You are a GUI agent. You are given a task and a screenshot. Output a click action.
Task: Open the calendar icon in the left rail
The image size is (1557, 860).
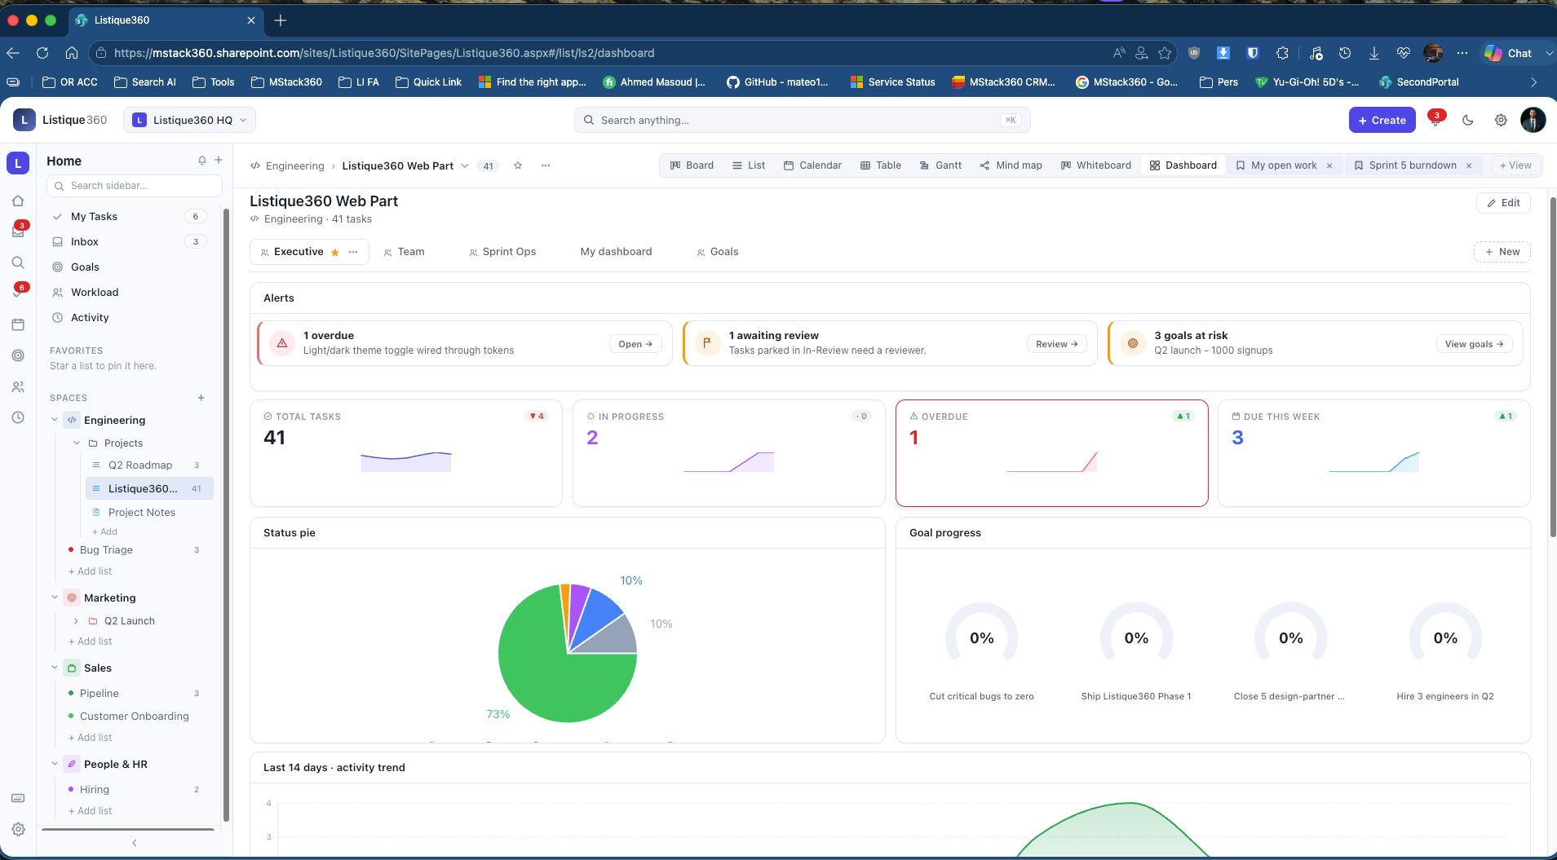[18, 324]
